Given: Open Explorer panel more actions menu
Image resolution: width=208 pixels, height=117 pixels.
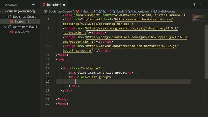Looking at the screenshot, I should pos(34,5).
